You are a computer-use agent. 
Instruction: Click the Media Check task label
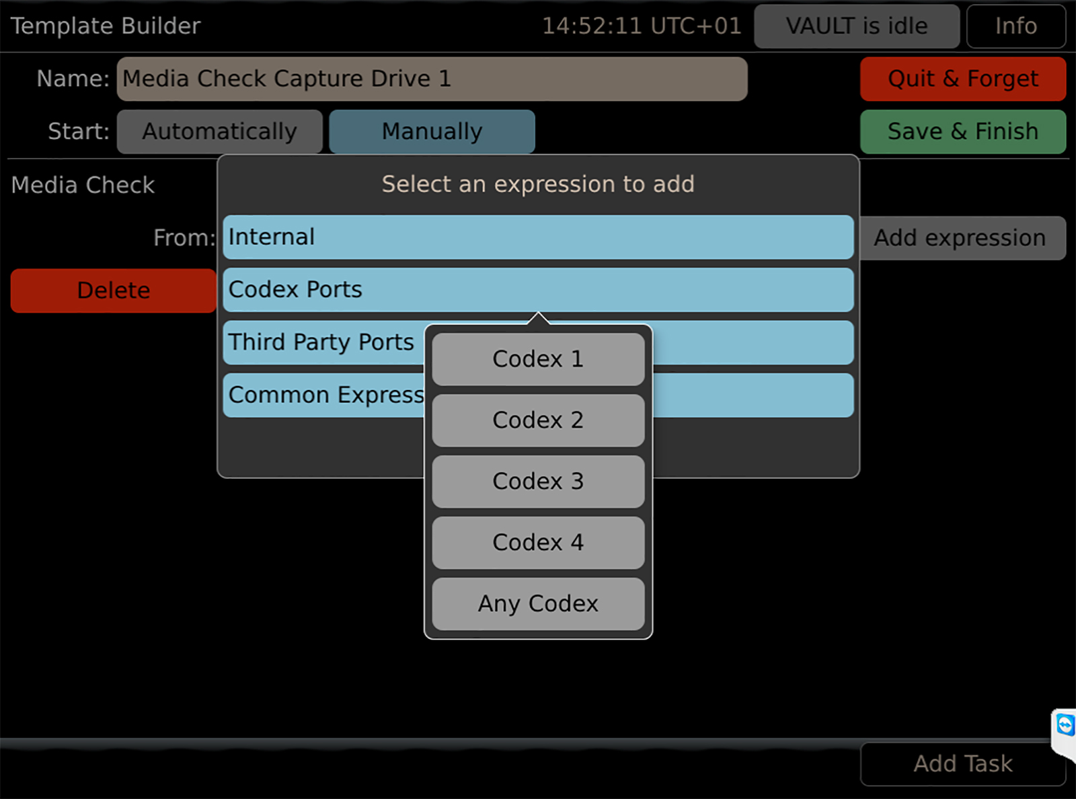(83, 185)
